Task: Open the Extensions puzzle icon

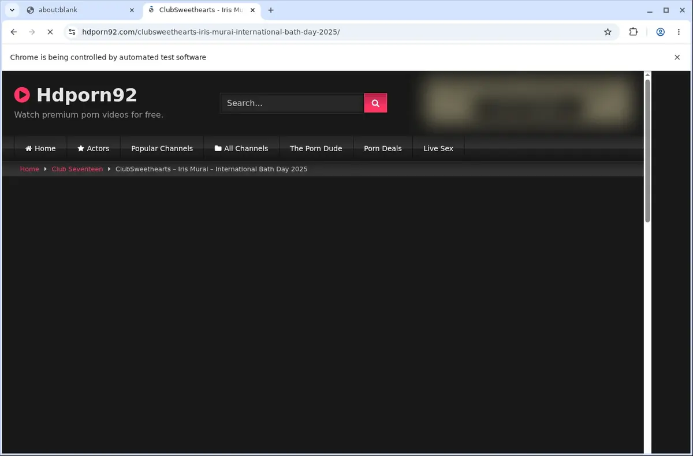Action: pos(634,32)
